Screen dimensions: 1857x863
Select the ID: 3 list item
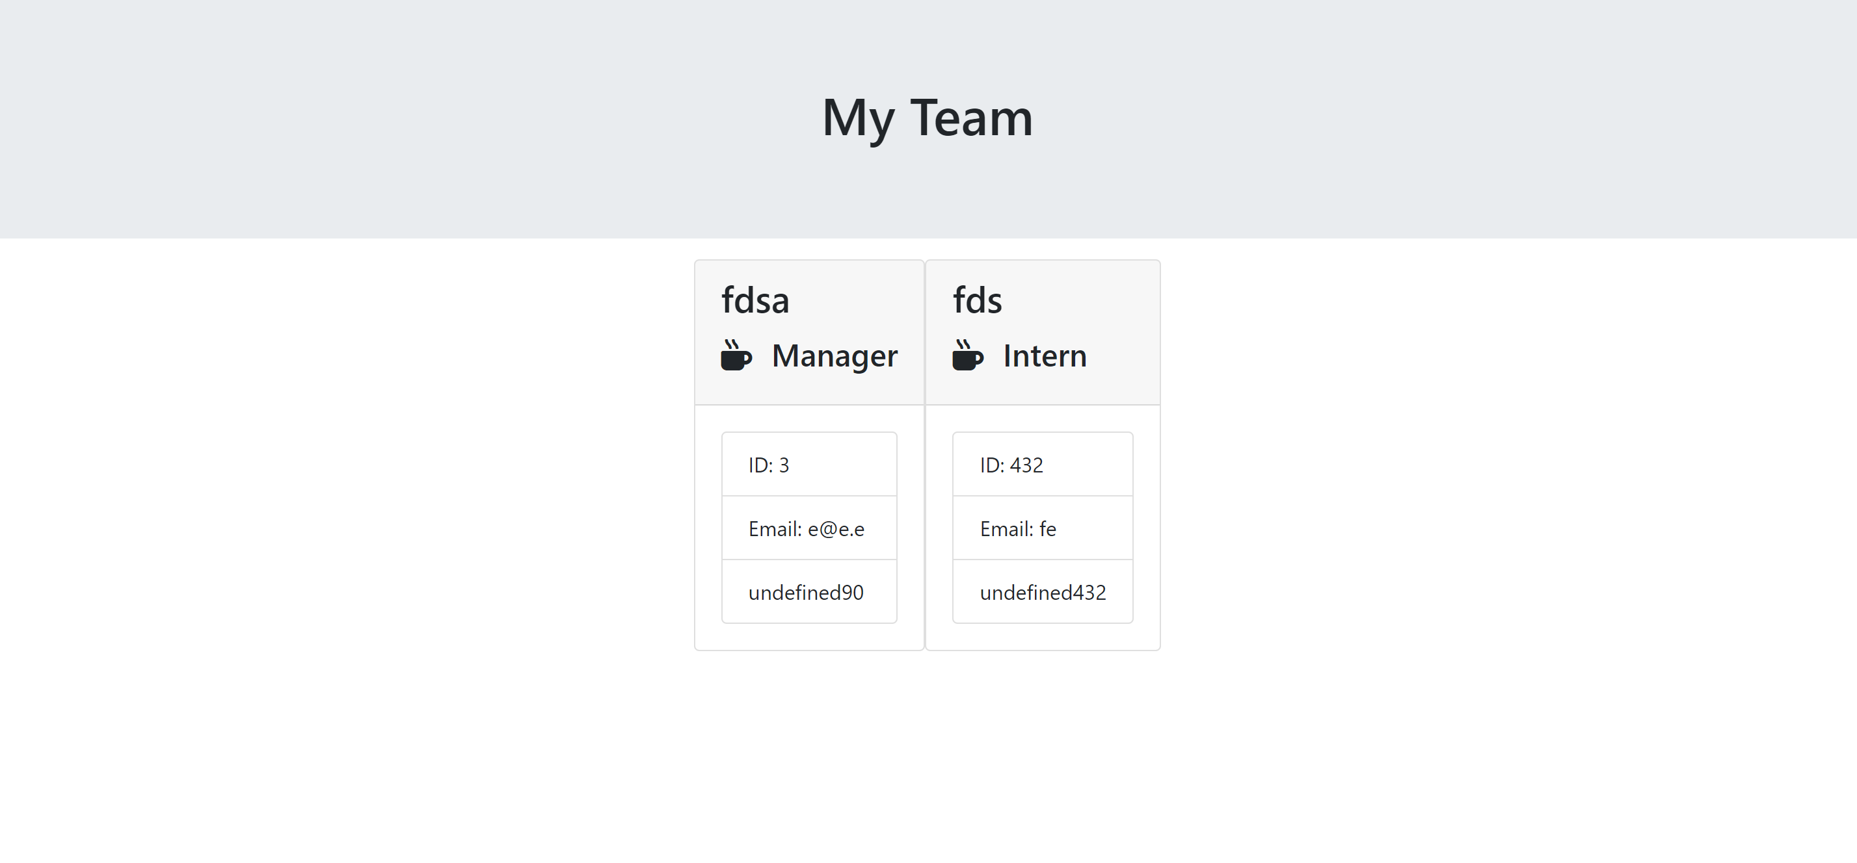click(809, 465)
